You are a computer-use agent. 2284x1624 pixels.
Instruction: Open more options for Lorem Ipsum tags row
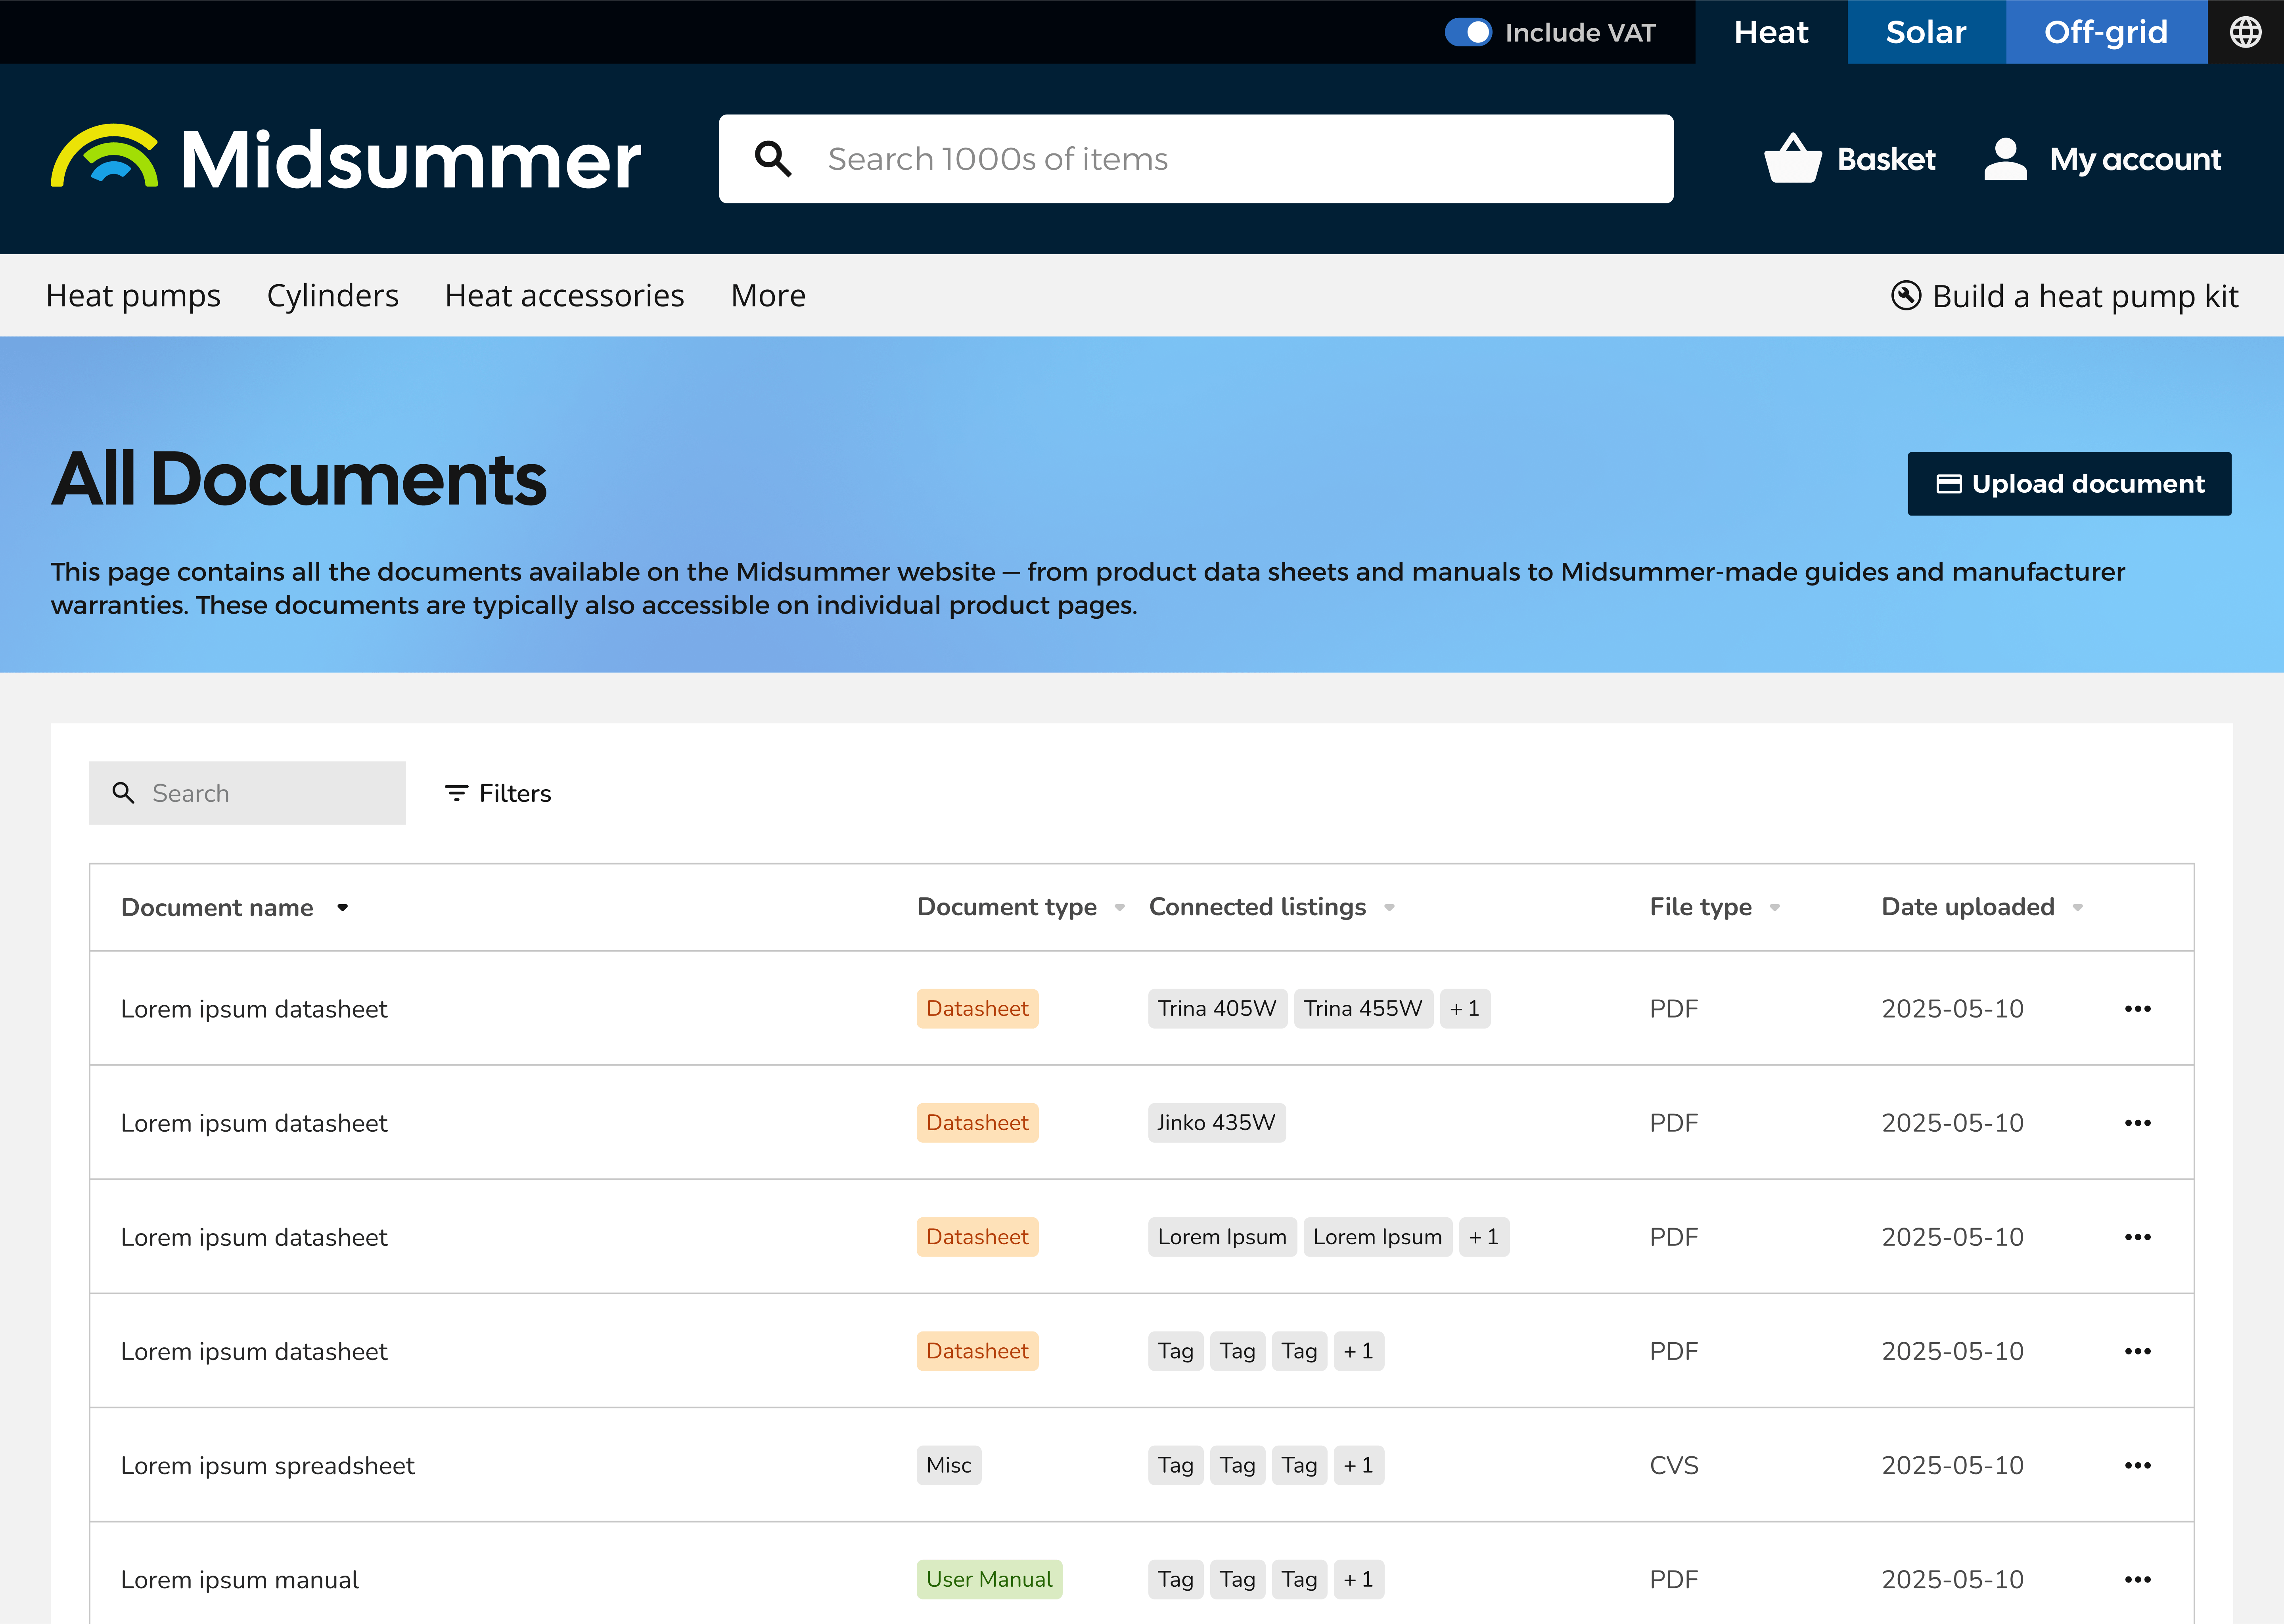coord(2138,1237)
